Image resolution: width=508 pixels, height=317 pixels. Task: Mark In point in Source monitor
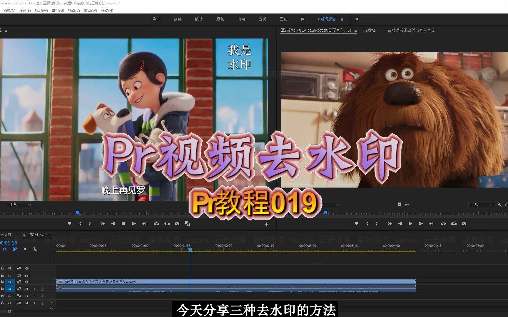point(367,224)
